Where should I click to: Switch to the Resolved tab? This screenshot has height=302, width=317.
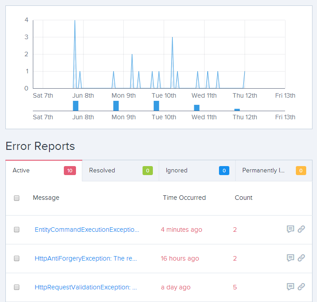[121, 171]
